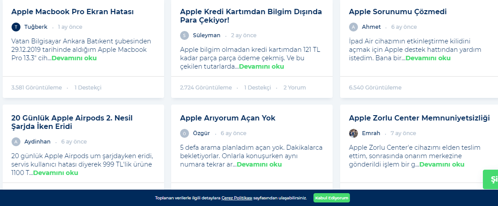Image resolution: width=498 pixels, height=206 pixels.
Task: Click '1 ay önce' timestamp
Action: point(70,27)
